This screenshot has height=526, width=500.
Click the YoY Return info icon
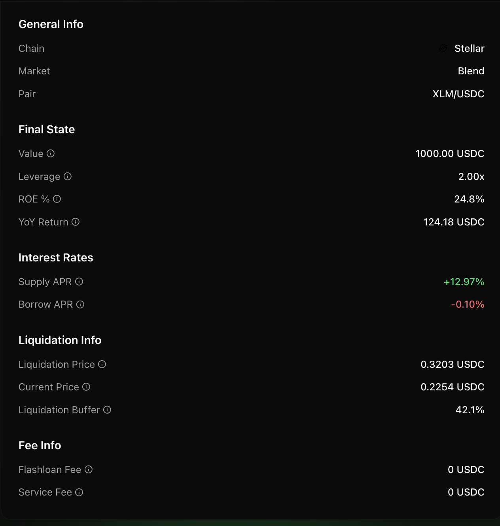[76, 222]
